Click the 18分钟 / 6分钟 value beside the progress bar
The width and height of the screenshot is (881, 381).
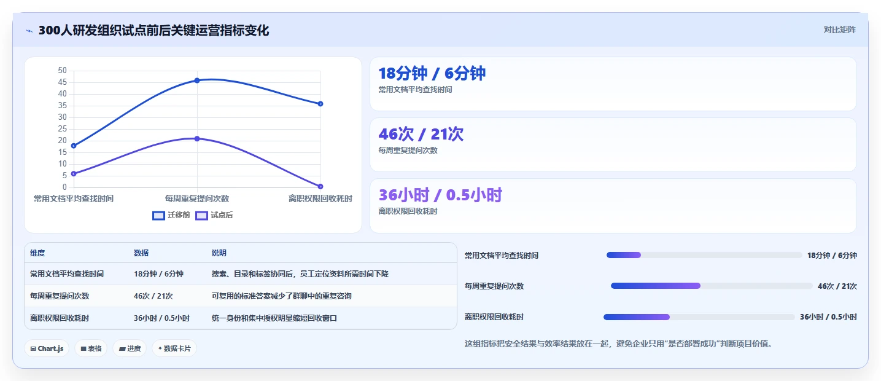(x=832, y=256)
